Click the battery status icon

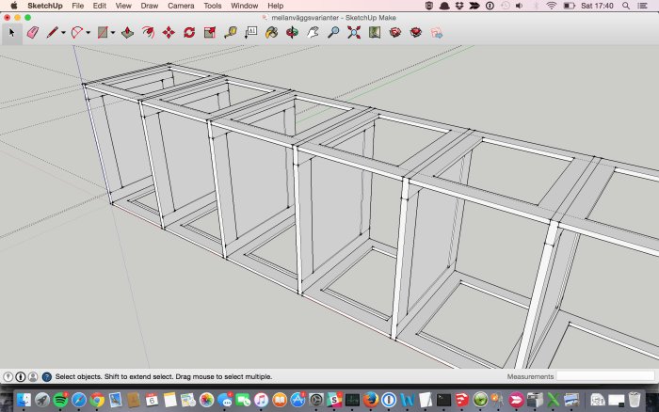(x=569, y=6)
